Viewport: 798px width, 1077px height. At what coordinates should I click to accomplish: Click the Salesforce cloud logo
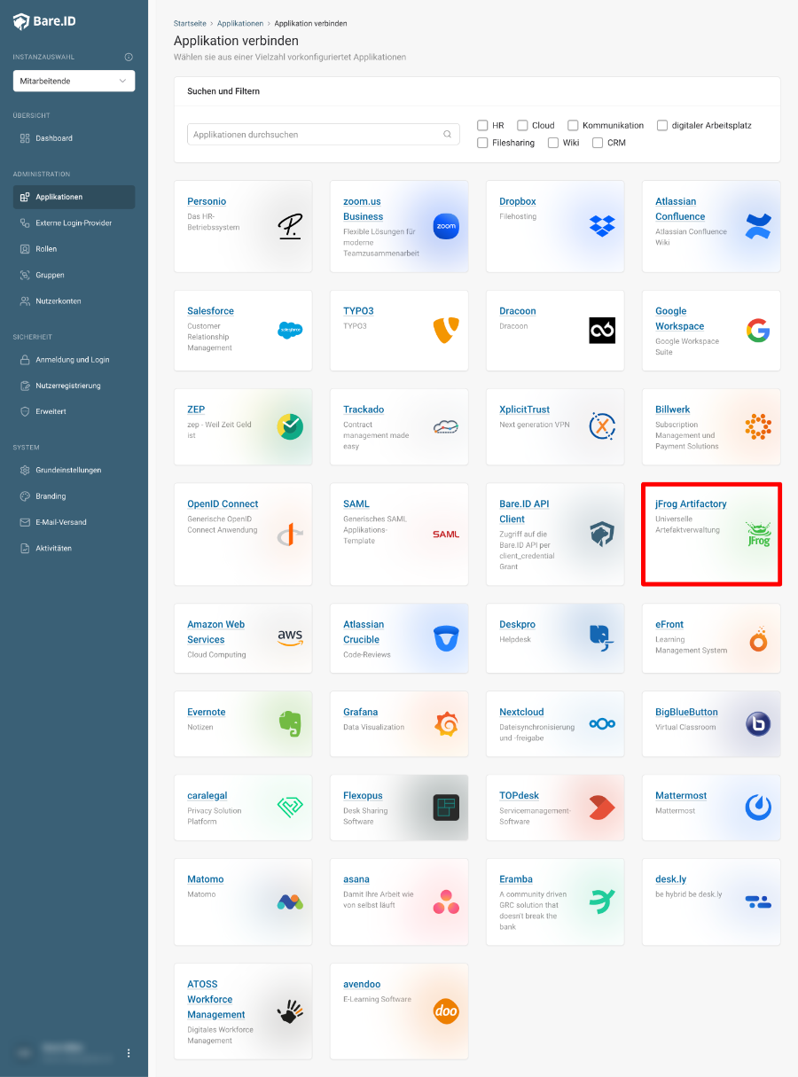[290, 331]
